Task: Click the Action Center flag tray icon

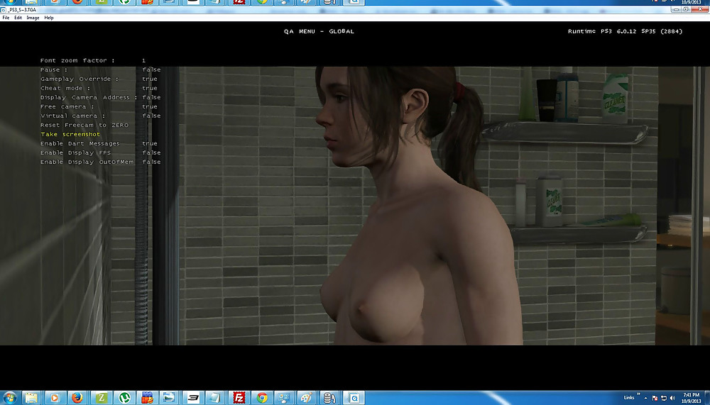Action: [655, 398]
